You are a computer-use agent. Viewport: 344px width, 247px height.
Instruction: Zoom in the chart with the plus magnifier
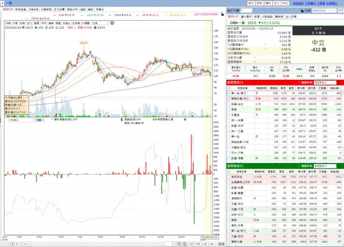click(x=185, y=244)
